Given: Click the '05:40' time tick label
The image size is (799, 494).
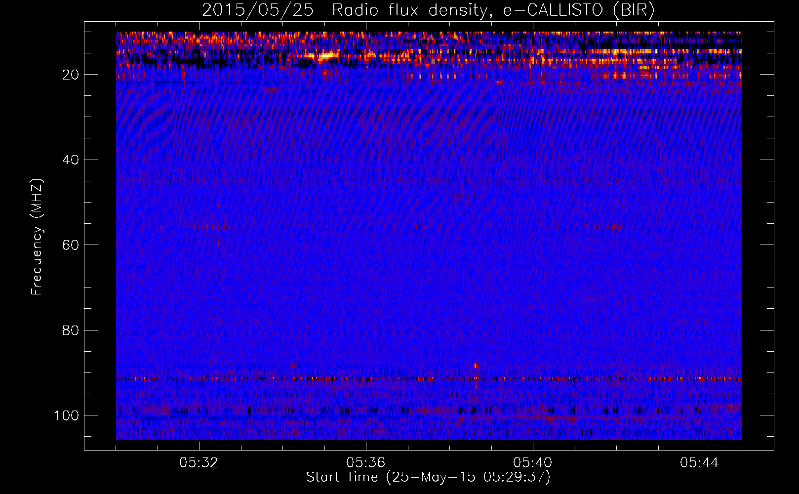Looking at the screenshot, I should (x=533, y=463).
